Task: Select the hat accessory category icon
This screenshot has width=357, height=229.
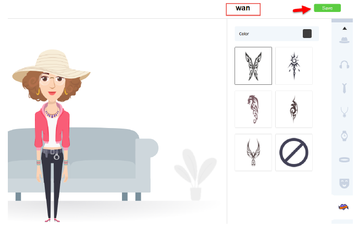Action: 344,40
